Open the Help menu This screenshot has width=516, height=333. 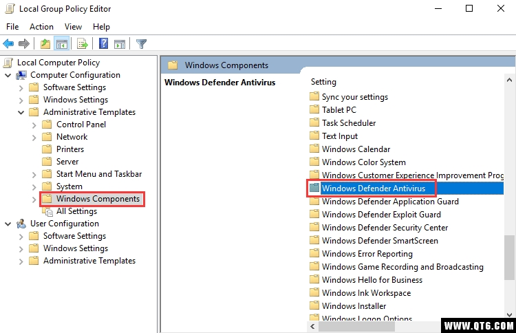[101, 27]
